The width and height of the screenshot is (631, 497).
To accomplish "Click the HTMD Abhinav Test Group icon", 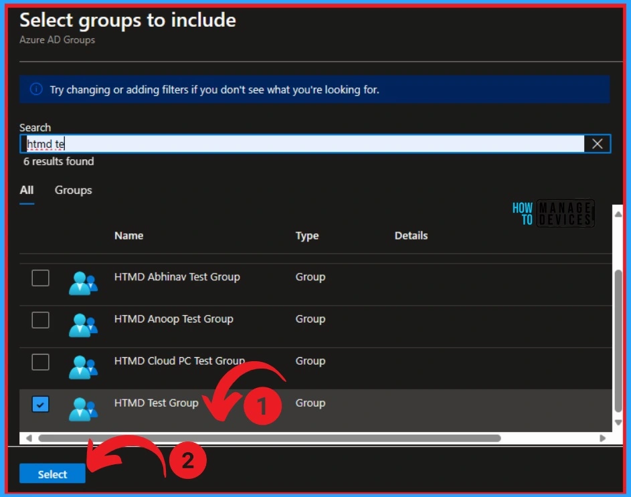I will pos(83,283).
